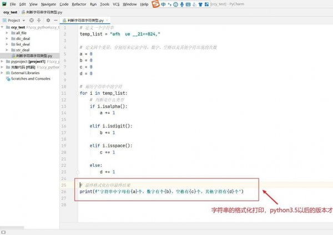Click the tool windows toggle icon bottom-left
The height and width of the screenshot is (235, 333).
(3, 232)
